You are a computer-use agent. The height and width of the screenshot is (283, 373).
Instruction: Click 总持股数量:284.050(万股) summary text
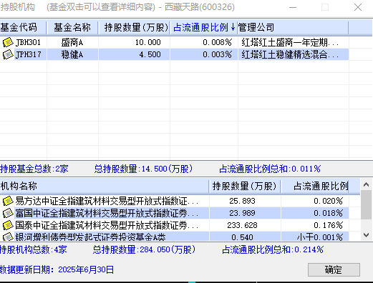click(144, 249)
